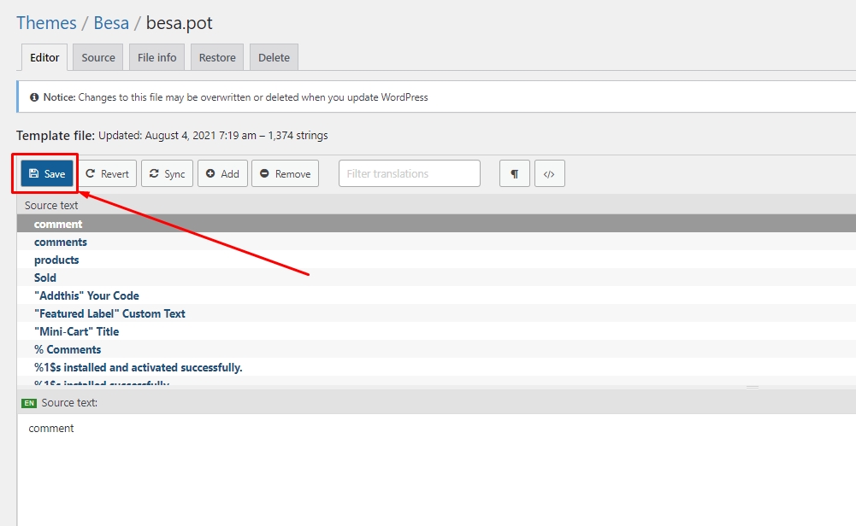
Task: Toggle code view icon button
Action: point(550,173)
